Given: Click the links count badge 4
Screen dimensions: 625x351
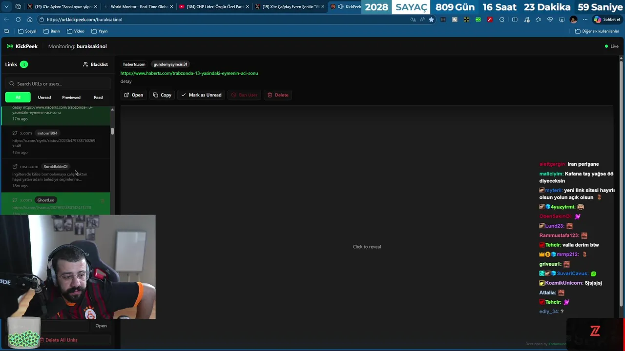Looking at the screenshot, I should [x=23, y=64].
